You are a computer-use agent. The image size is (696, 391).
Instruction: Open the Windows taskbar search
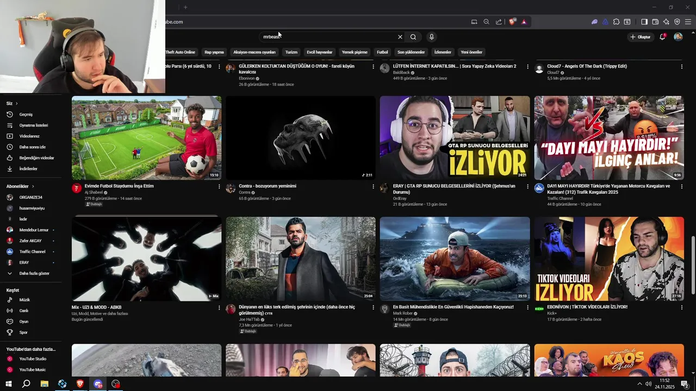click(x=26, y=384)
